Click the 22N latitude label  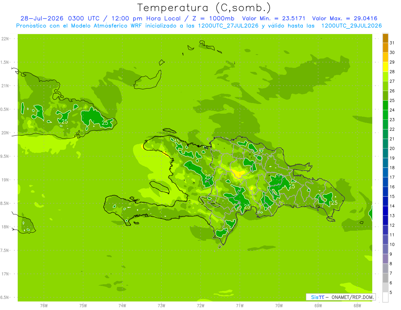point(5,39)
